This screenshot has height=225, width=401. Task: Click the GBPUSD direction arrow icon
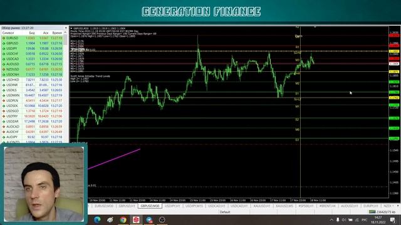[x=4, y=43]
